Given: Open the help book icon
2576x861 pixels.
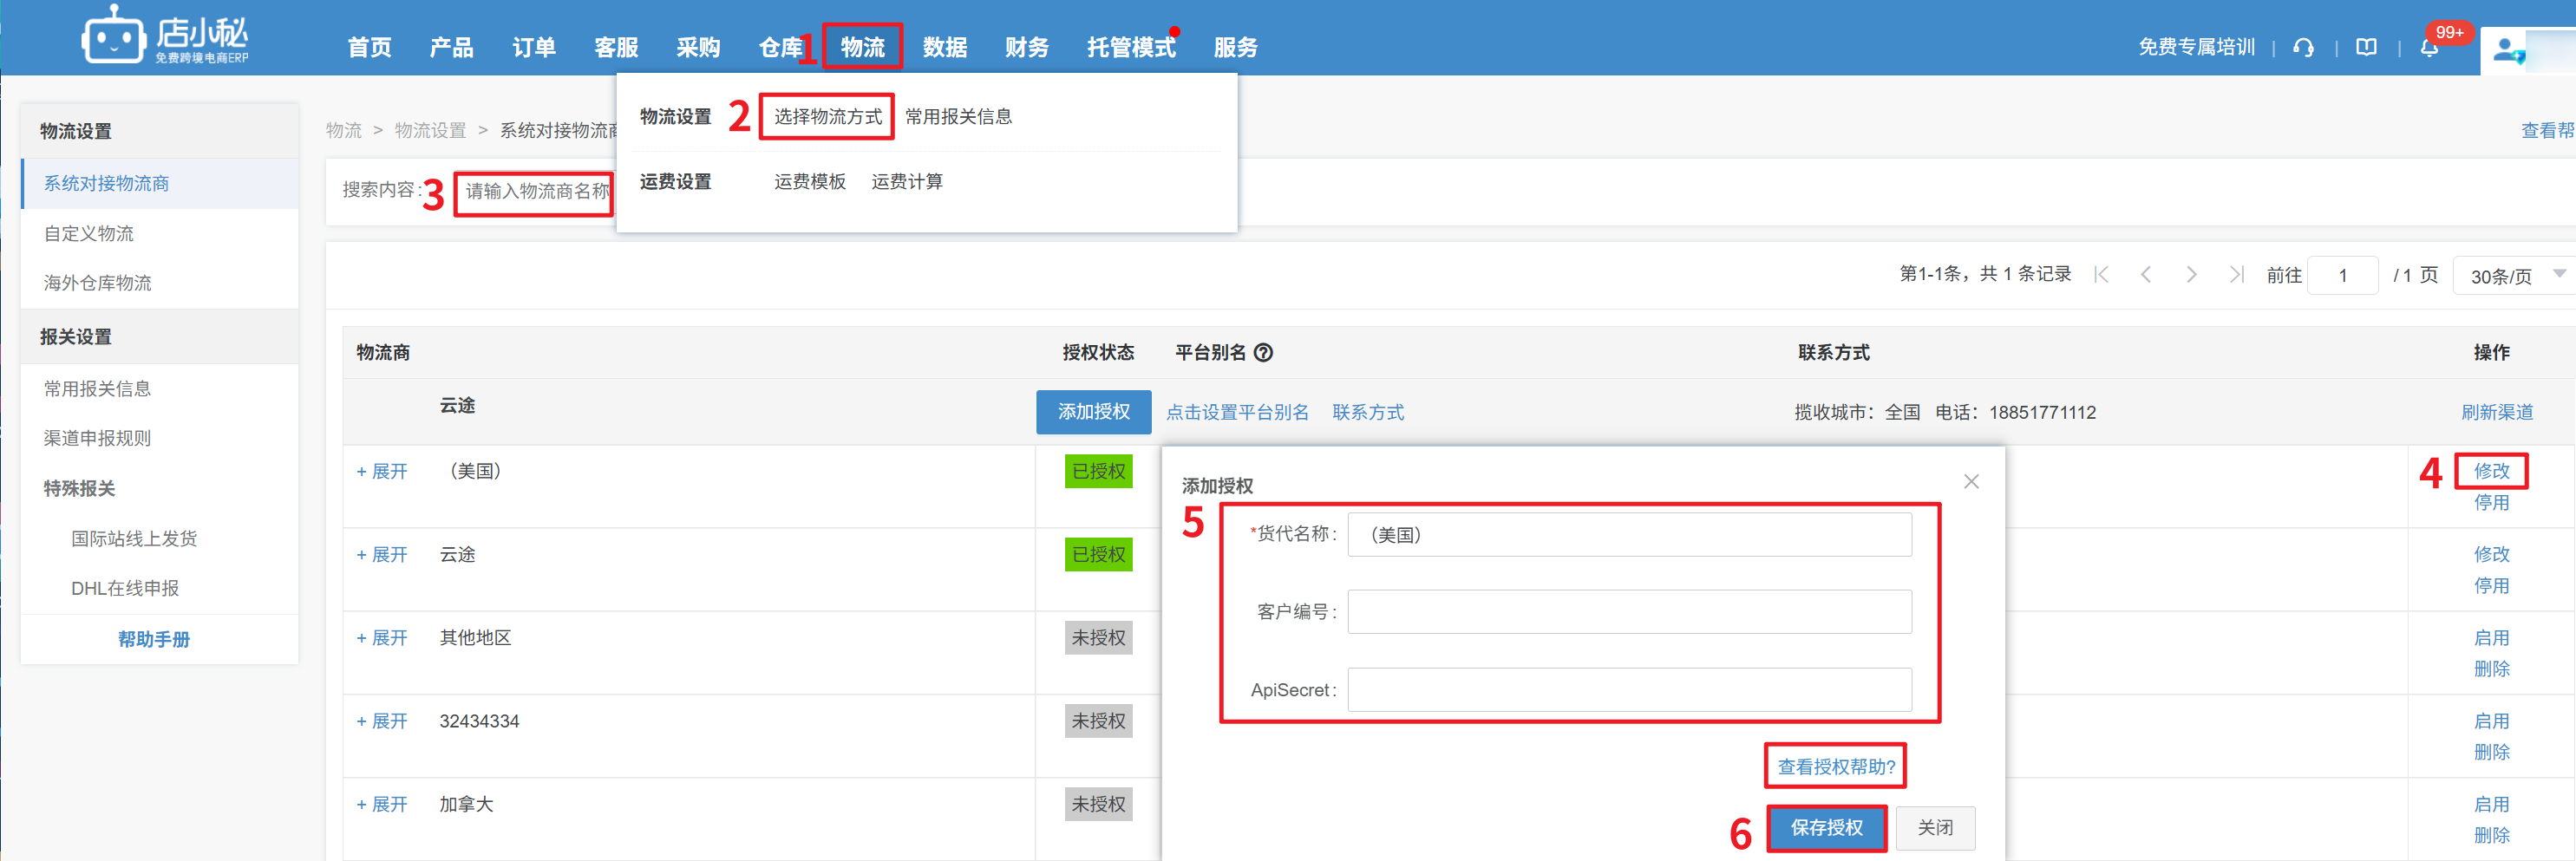Looking at the screenshot, I should tap(2366, 47).
